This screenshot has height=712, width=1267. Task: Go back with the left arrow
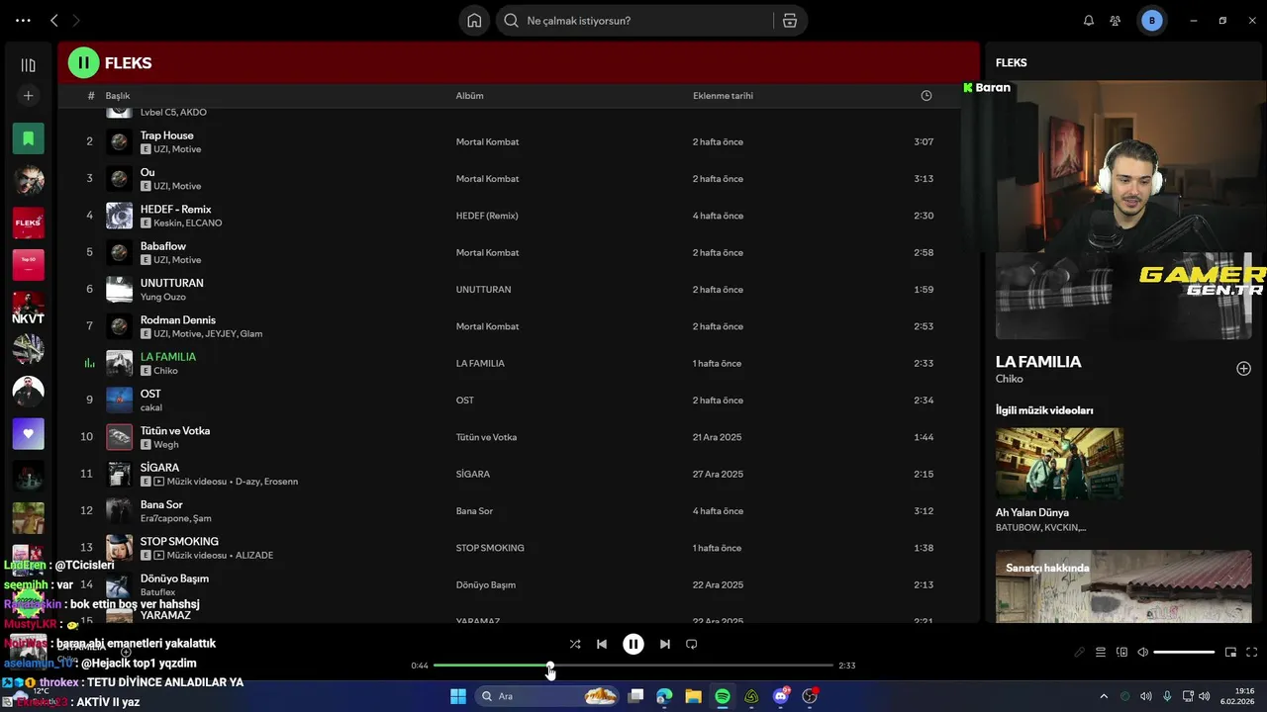coord(54,20)
